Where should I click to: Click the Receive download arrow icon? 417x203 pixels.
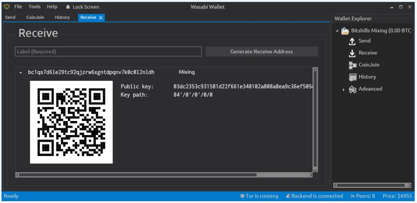tap(352, 53)
